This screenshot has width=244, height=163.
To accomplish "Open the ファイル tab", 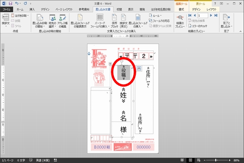I will pyautogui.click(x=6, y=9).
